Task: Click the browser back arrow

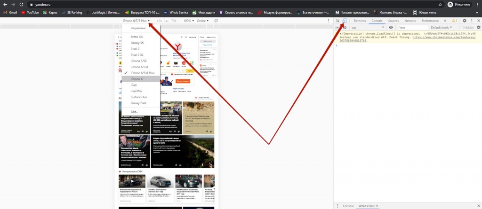Action: (x=5, y=5)
